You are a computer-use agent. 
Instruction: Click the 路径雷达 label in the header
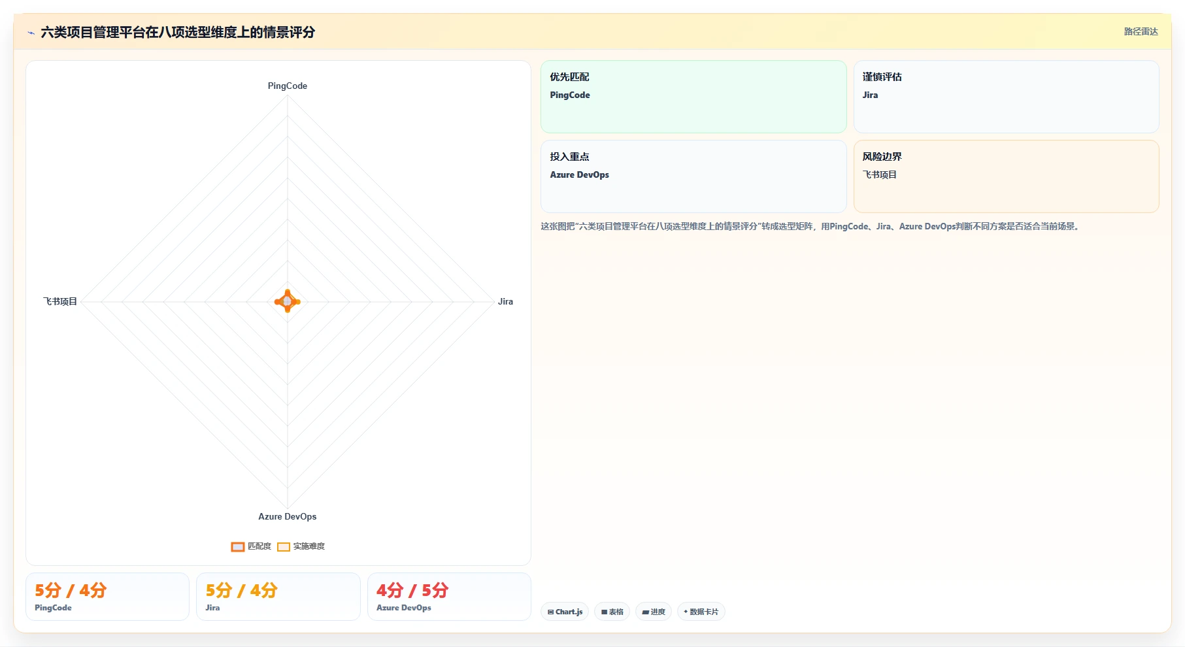1141,31
